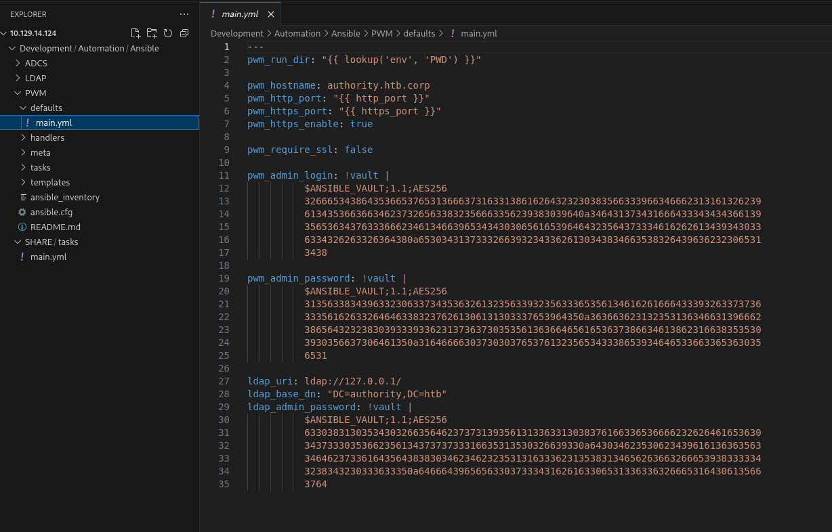
Task: Click line number 29 in the gutter
Action: pyautogui.click(x=224, y=407)
